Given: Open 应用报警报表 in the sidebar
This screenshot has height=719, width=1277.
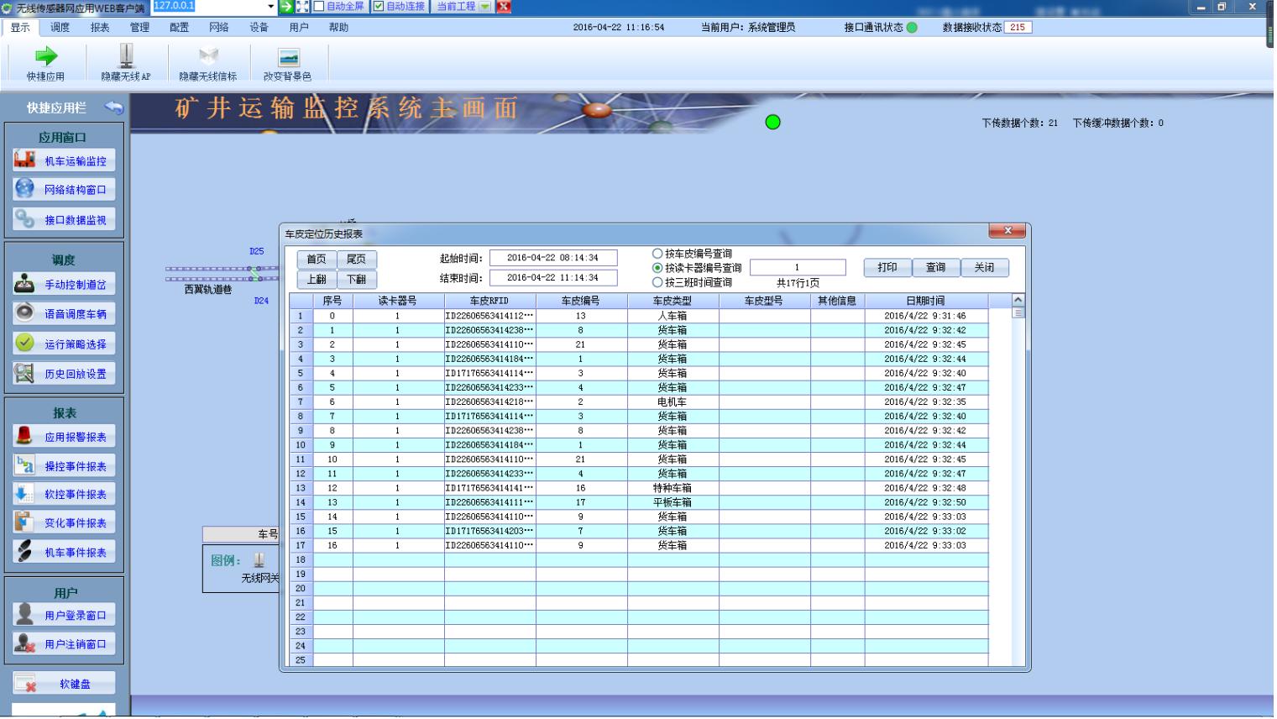Looking at the screenshot, I should [64, 437].
